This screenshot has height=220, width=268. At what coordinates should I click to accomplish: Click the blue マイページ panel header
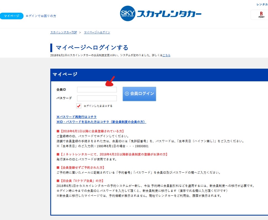[x=159, y=74]
